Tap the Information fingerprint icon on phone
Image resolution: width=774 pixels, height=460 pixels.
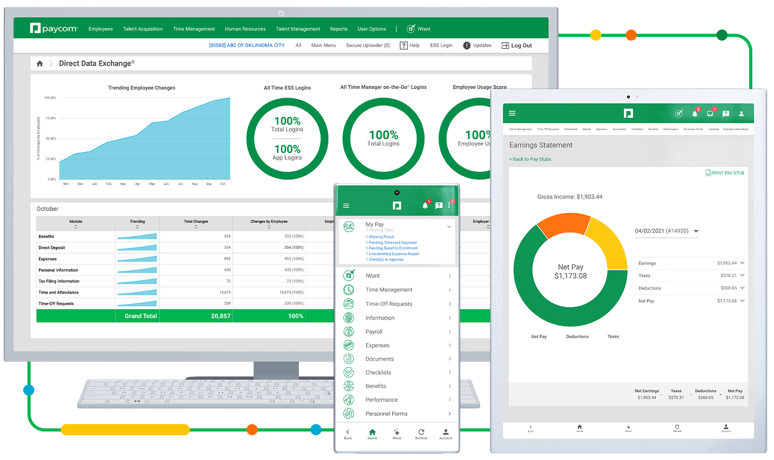click(348, 318)
